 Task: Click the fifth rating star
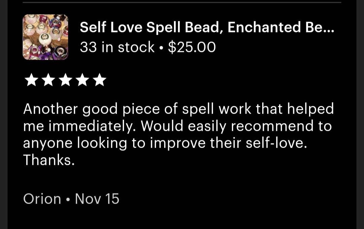pyautogui.click(x=99, y=80)
